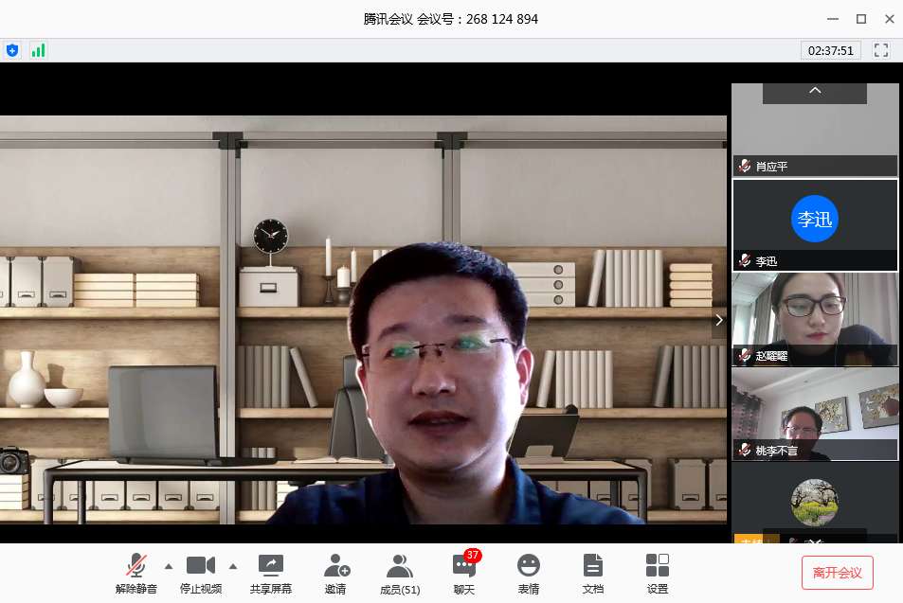Select the 李迅 participant tile
The height and width of the screenshot is (603, 903).
(815, 224)
